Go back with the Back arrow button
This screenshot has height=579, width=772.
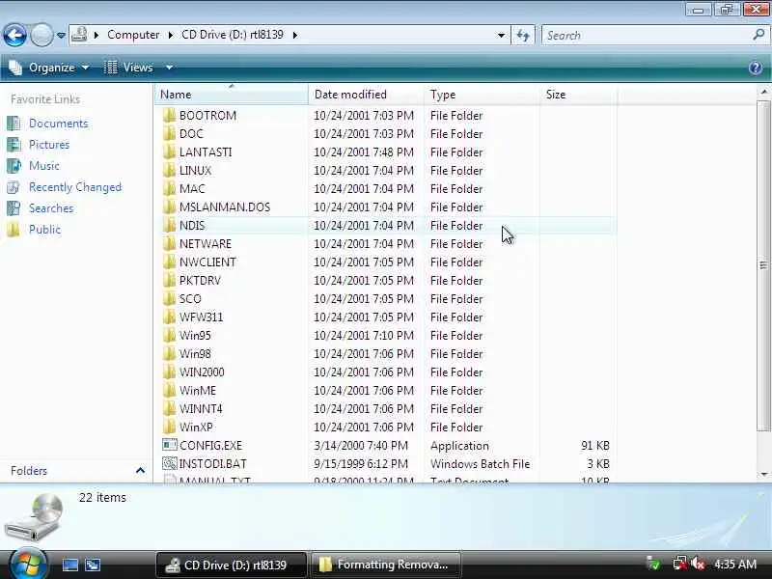14,36
